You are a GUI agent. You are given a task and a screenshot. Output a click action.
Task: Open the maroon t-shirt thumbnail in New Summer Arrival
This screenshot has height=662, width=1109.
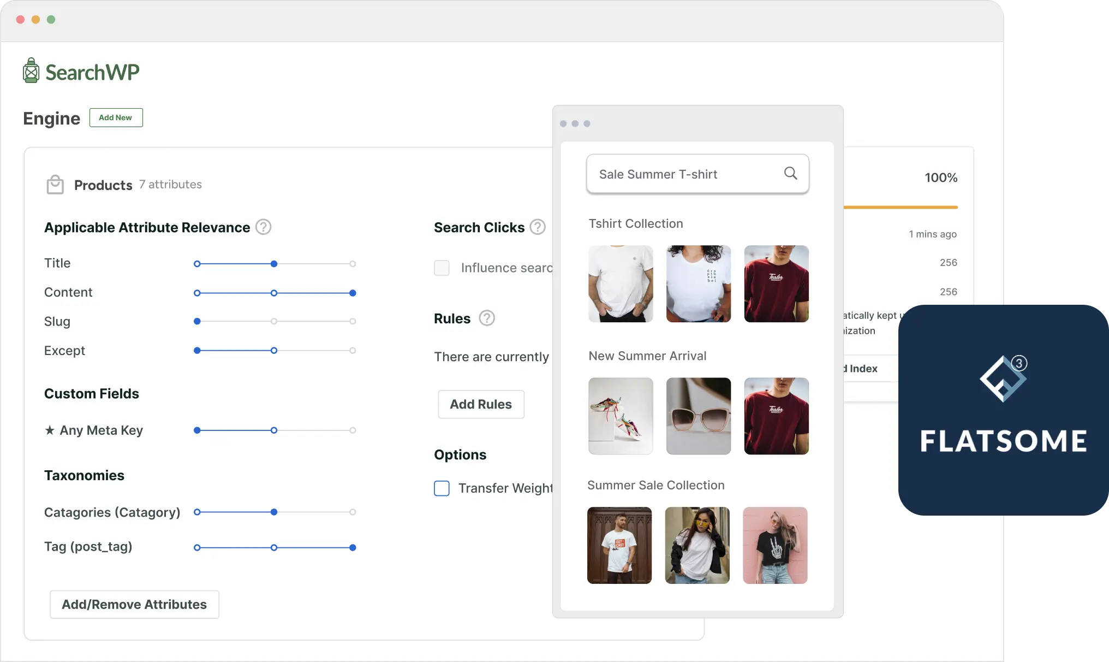pos(776,416)
